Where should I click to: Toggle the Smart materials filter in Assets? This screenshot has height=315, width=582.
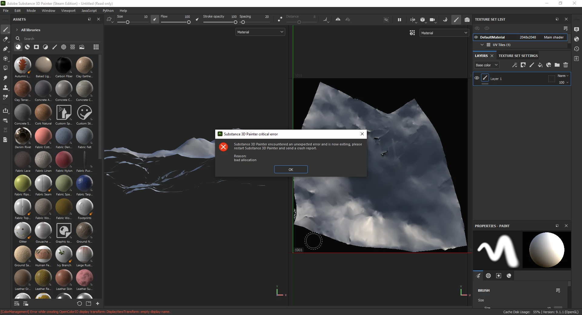pyautogui.click(x=27, y=47)
